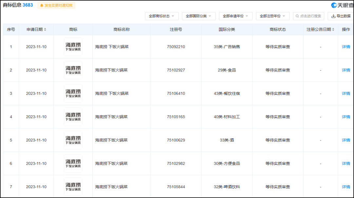Click the download icon beside 导出数据
Screen dimensions: 354x198
pos(333,16)
